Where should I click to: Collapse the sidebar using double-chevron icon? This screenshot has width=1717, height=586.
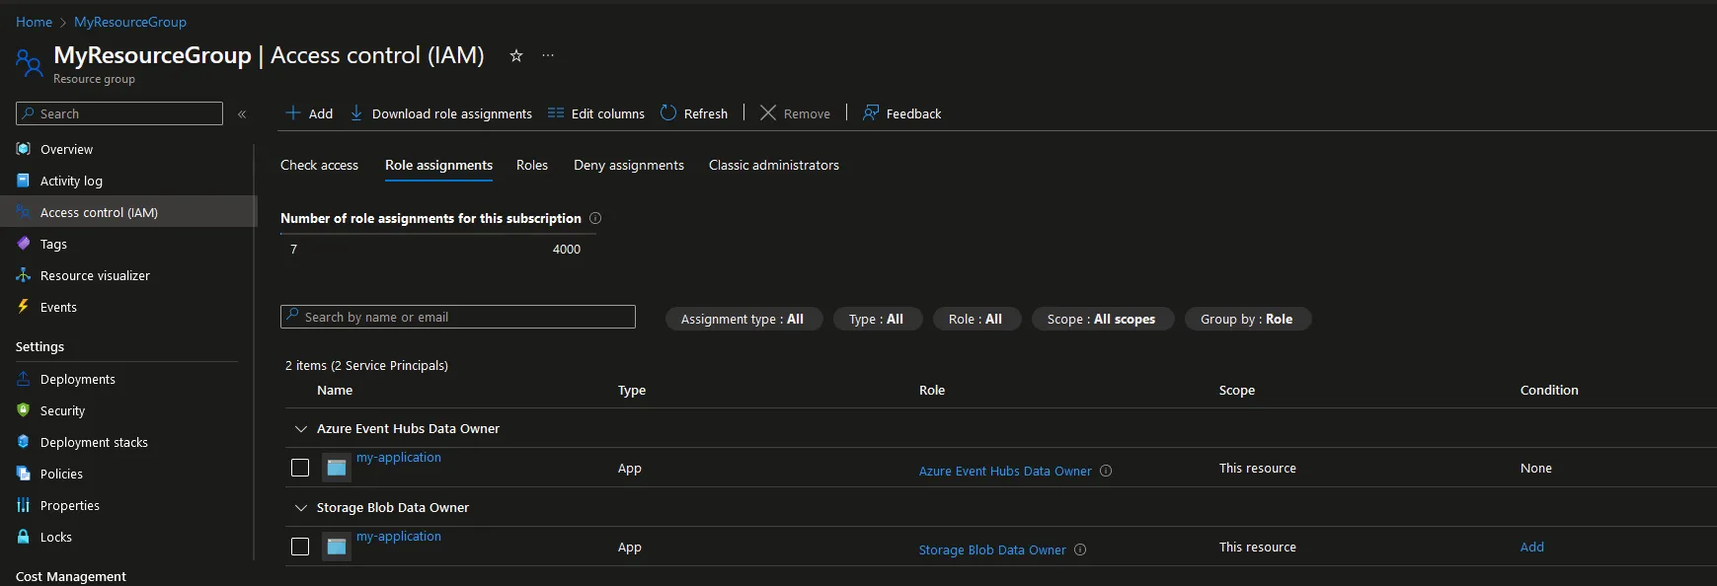(242, 114)
